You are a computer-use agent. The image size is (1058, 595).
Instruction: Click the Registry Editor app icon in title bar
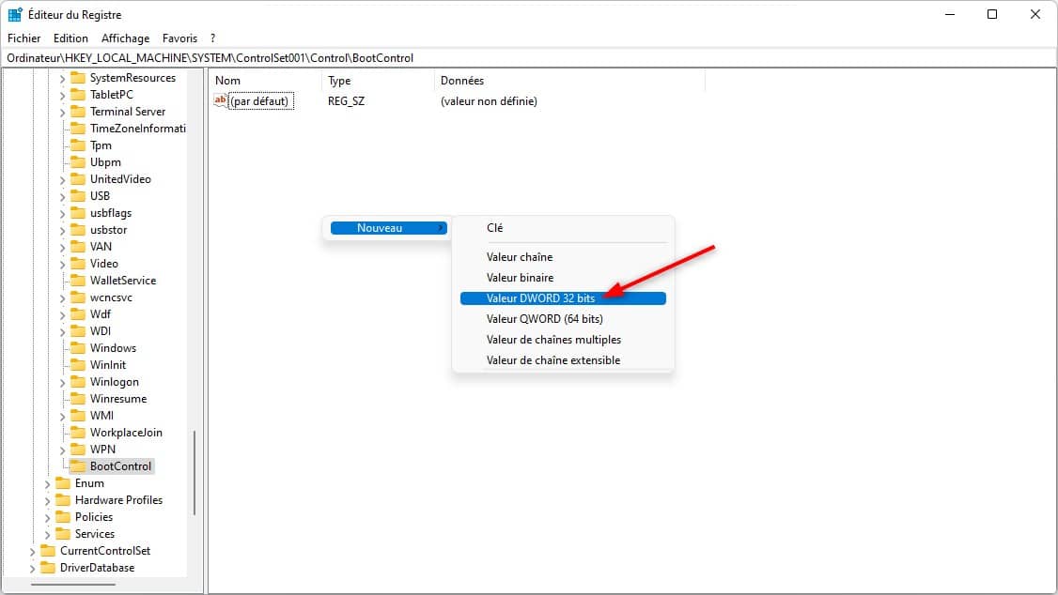(x=15, y=14)
